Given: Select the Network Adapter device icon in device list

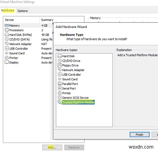Looking at the screenshot, I should click(x=7, y=44).
